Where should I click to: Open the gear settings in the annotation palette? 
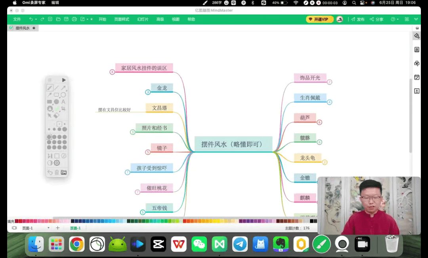(x=57, y=163)
